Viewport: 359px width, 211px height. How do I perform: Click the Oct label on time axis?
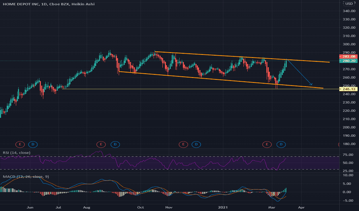coord(140,207)
